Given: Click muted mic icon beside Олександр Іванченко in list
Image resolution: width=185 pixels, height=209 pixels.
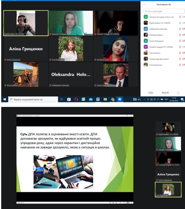Looking at the screenshot, I should (180, 59).
